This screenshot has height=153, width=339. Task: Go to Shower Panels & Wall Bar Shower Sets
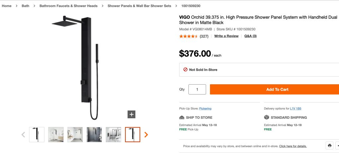tap(139, 6)
